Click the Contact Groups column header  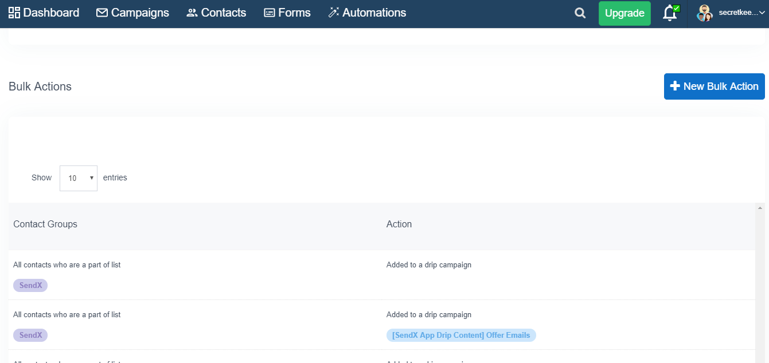[x=45, y=224]
